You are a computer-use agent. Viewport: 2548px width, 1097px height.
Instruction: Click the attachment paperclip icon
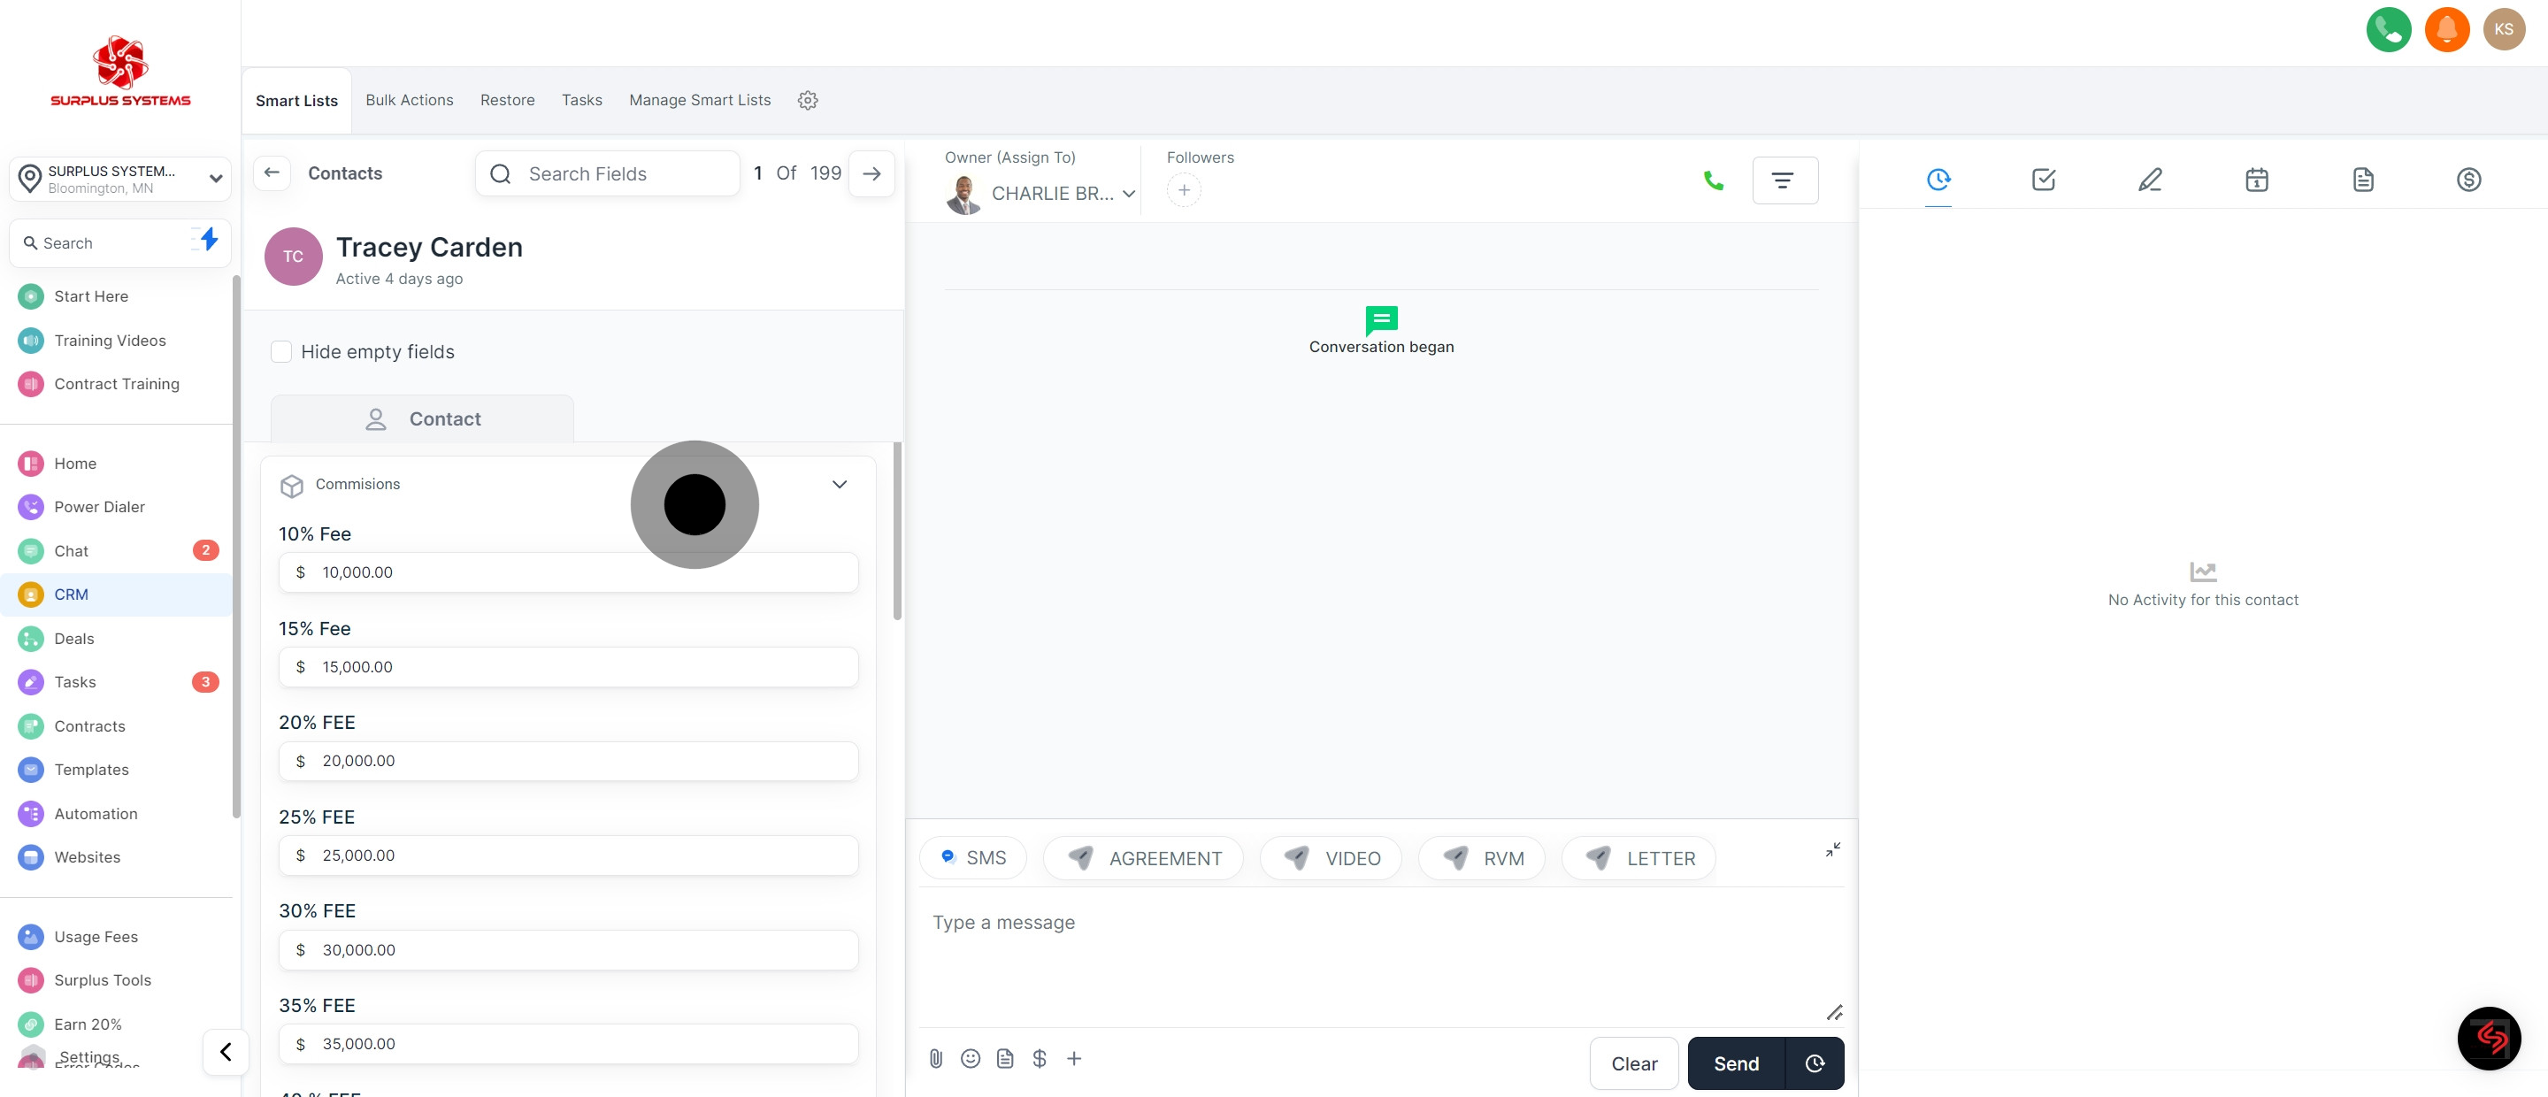click(x=936, y=1058)
